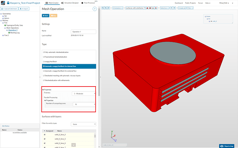Click the scroll-down chevron icon in faces list

(73, 145)
